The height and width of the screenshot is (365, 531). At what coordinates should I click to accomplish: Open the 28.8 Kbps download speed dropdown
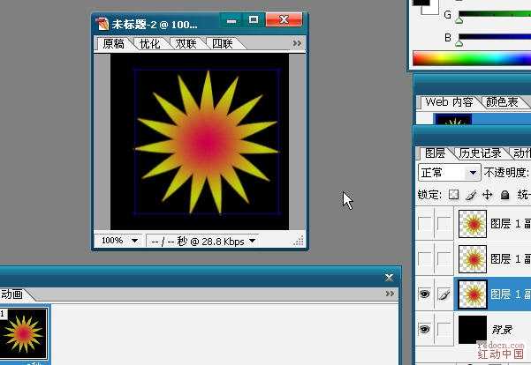tap(252, 240)
